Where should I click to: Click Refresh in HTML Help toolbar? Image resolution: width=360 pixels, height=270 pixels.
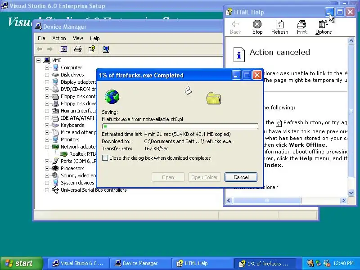pyautogui.click(x=279, y=27)
